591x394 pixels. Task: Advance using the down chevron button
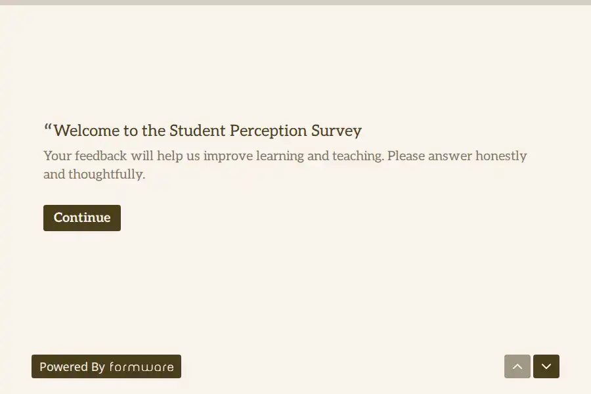pos(546,366)
